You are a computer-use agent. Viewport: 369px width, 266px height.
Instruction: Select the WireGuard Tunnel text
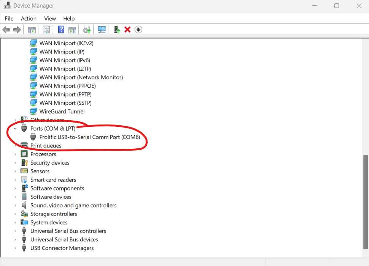[x=62, y=112]
